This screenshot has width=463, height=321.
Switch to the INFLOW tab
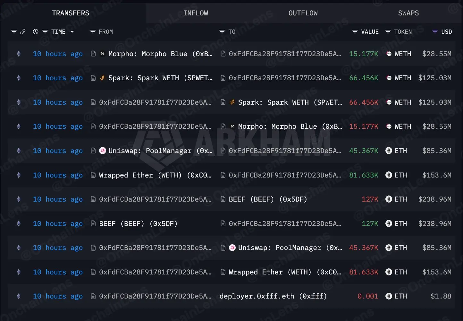(x=196, y=13)
